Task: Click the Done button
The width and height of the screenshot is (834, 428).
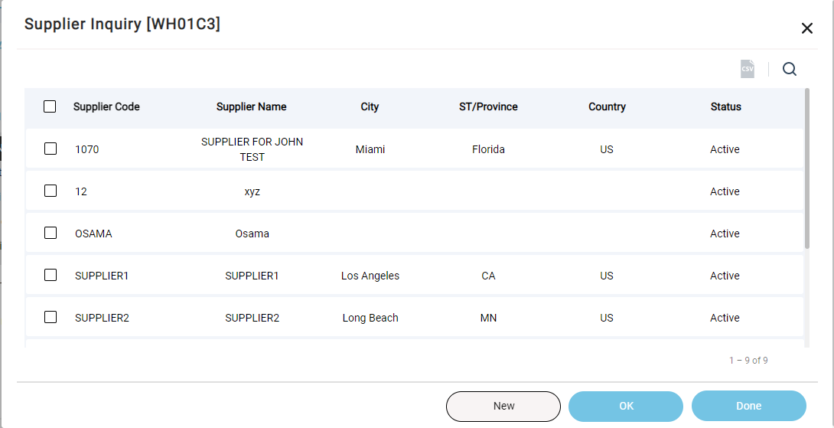Action: pyautogui.click(x=749, y=406)
